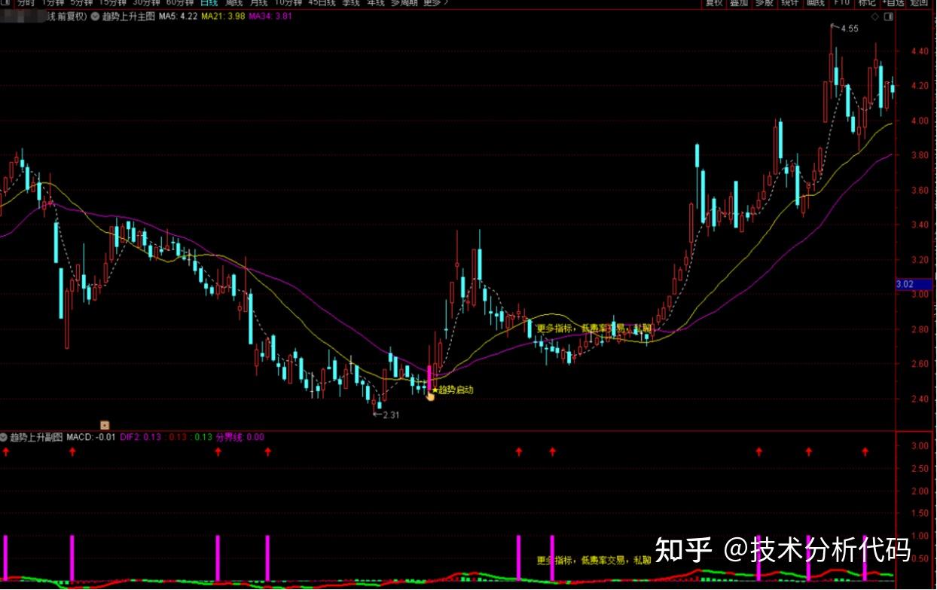Click the 趋势上升主图 indicator name

(x=128, y=16)
